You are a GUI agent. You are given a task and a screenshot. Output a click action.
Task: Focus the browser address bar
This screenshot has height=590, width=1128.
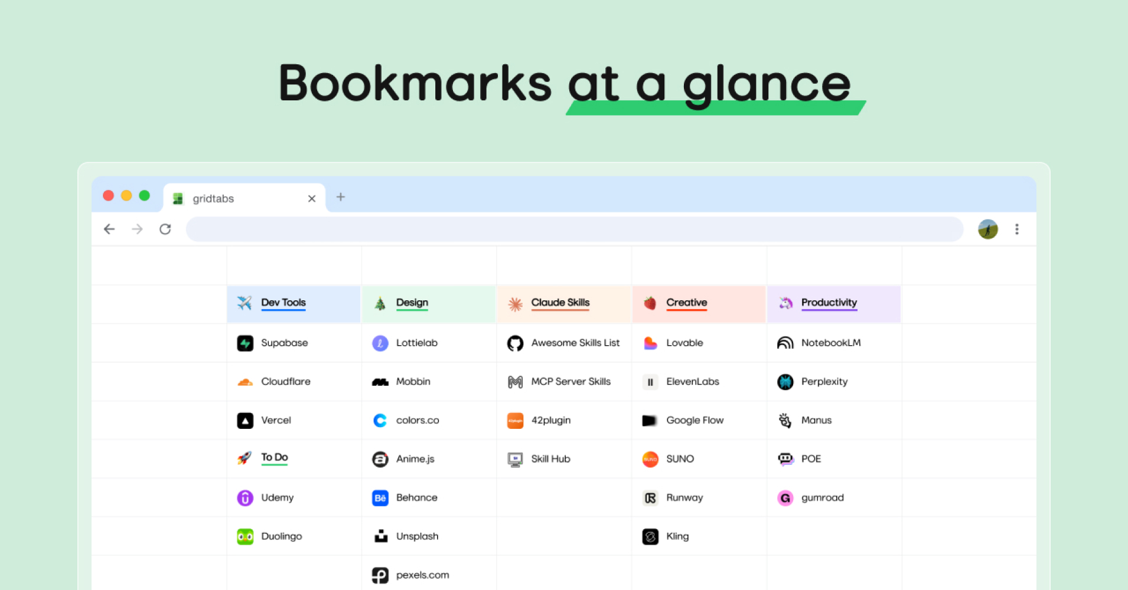[x=575, y=230]
